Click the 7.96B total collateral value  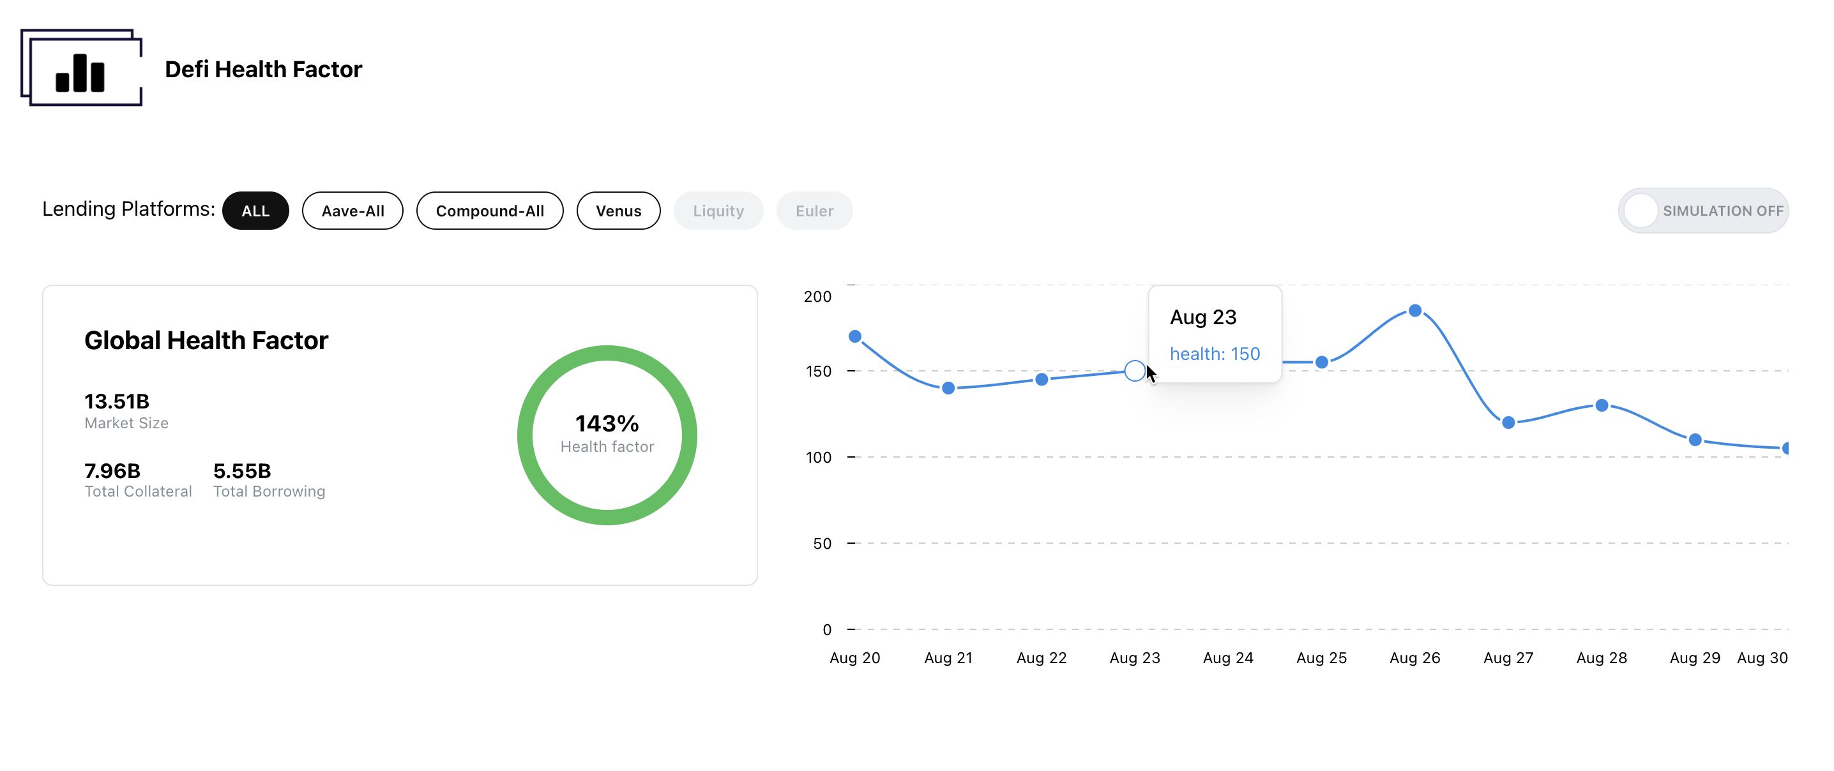tap(112, 470)
